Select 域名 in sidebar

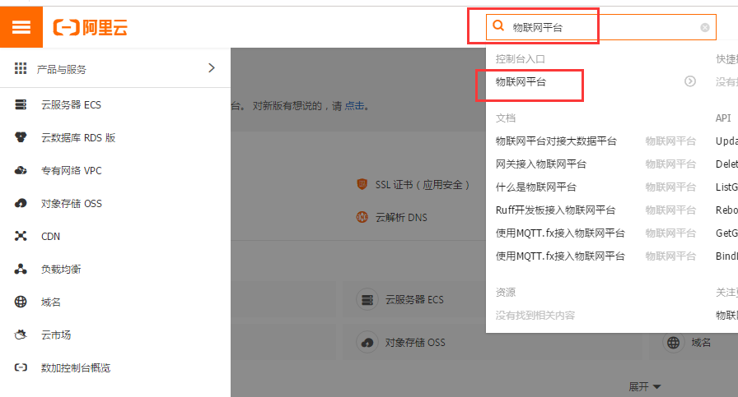[51, 302]
